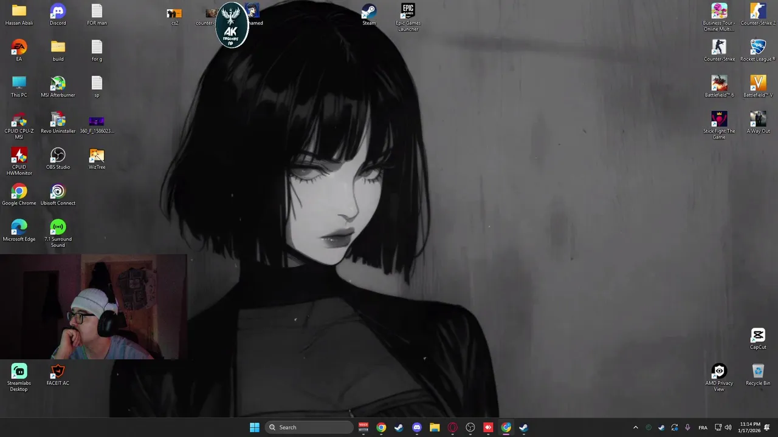Screen dimensions: 778x437
Task: Open Voicemeeter from the taskbar
Action: tap(363, 427)
